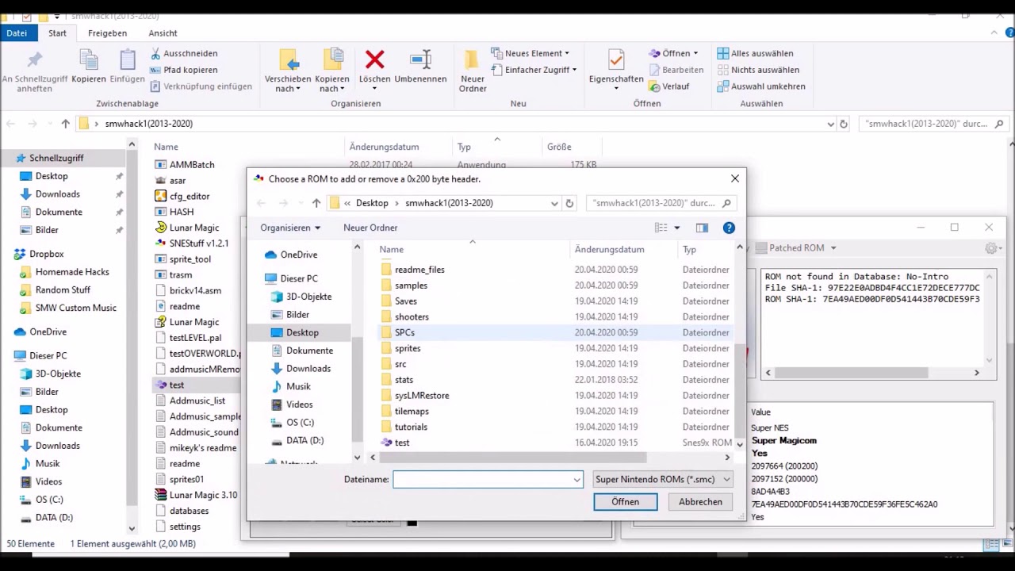Select Downloads in dialog navigation pane
This screenshot has height=571, width=1015.
pyautogui.click(x=308, y=369)
